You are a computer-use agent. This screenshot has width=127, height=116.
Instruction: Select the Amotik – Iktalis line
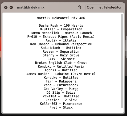click(x=61, y=40)
